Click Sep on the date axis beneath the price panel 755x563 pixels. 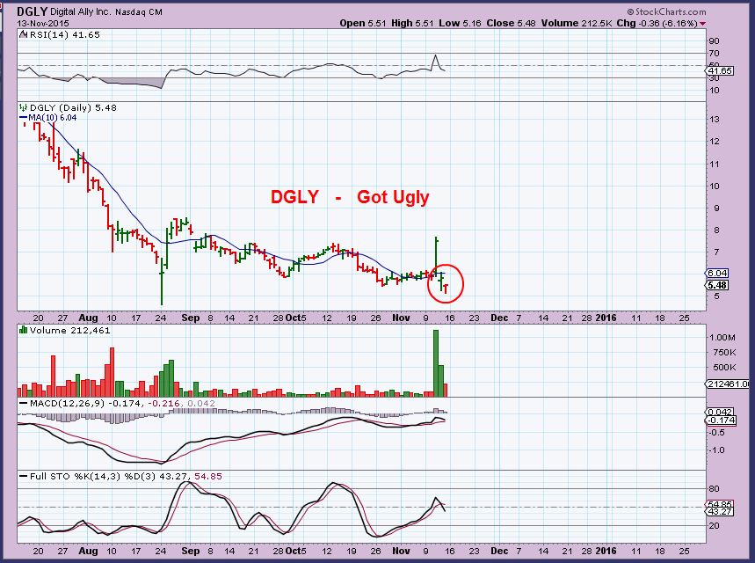pyautogui.click(x=191, y=318)
